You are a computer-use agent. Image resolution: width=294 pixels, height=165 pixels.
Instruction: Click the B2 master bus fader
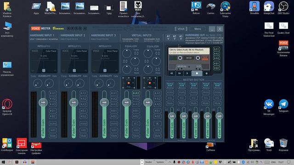pos(219,116)
